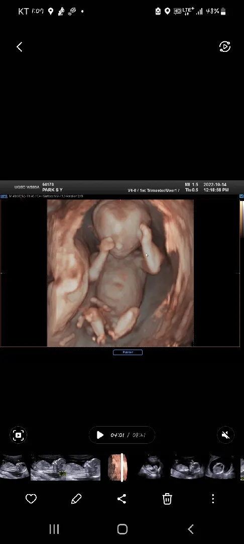
Task: Delete the video with the trash icon
Action: coord(167,499)
